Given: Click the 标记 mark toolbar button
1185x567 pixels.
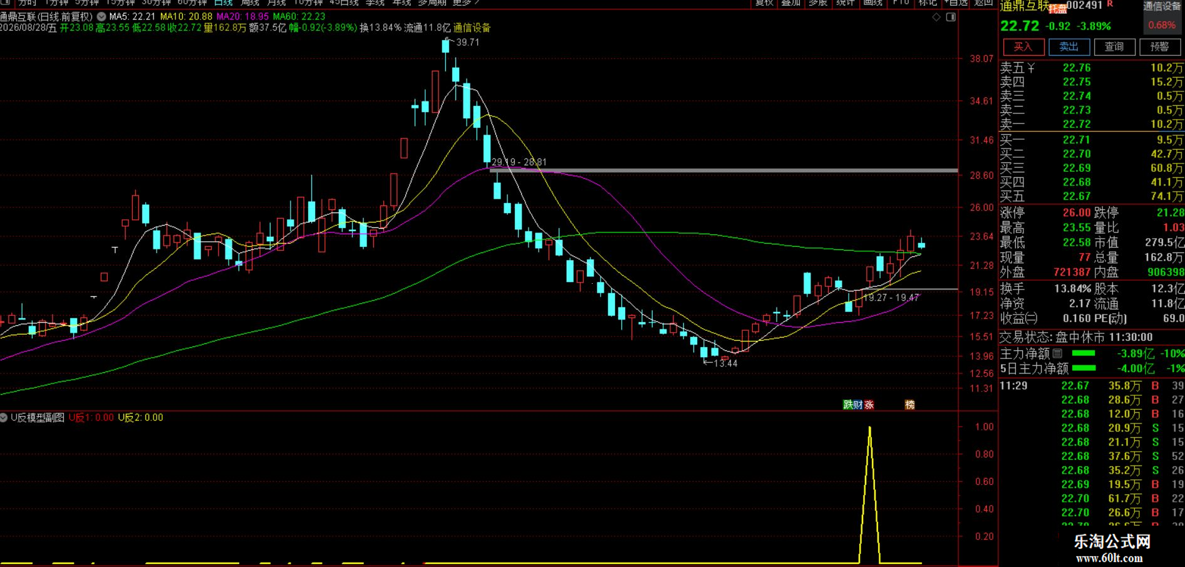Looking at the screenshot, I should [x=928, y=3].
